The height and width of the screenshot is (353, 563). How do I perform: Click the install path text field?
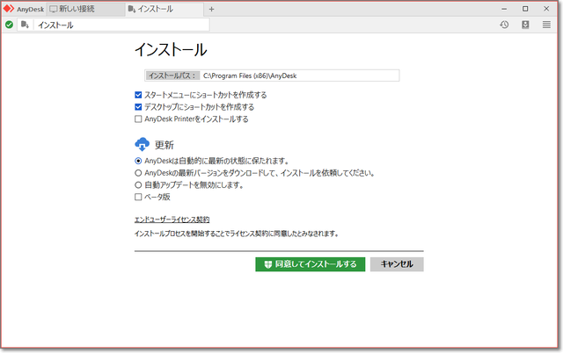299,76
